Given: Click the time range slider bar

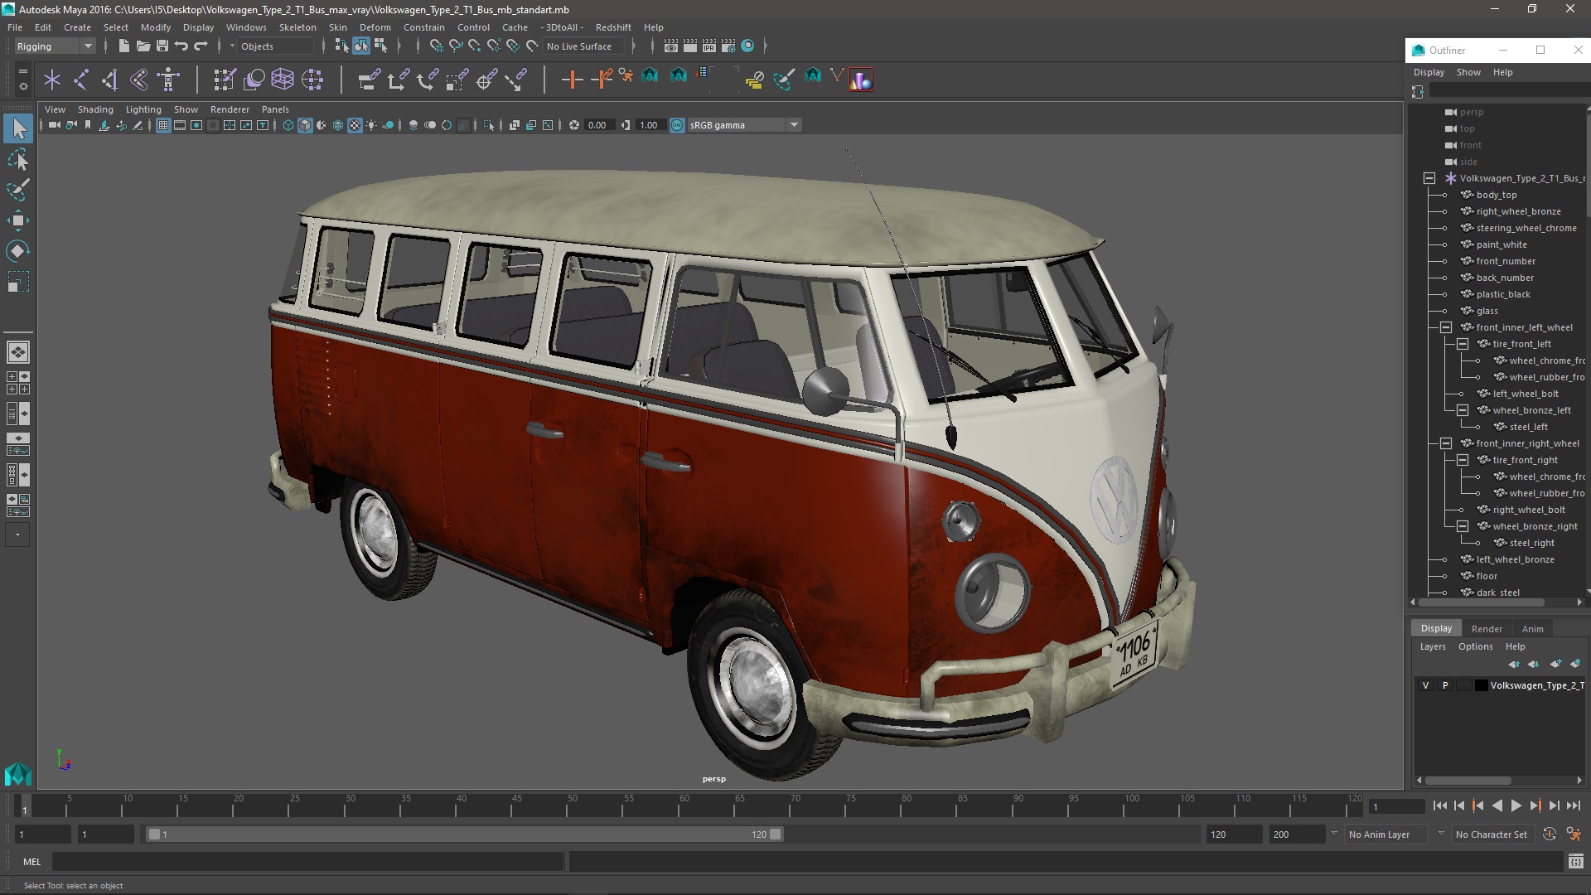Looking at the screenshot, I should (464, 835).
